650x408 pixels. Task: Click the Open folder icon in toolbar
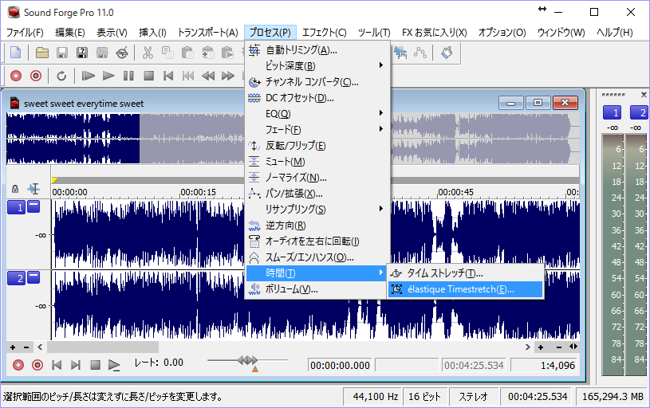[x=41, y=53]
